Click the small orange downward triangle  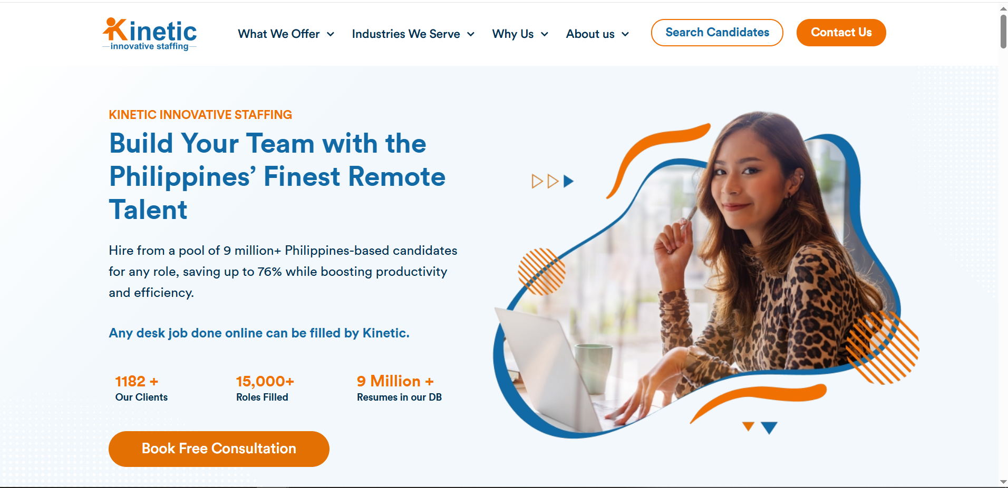[x=748, y=426]
